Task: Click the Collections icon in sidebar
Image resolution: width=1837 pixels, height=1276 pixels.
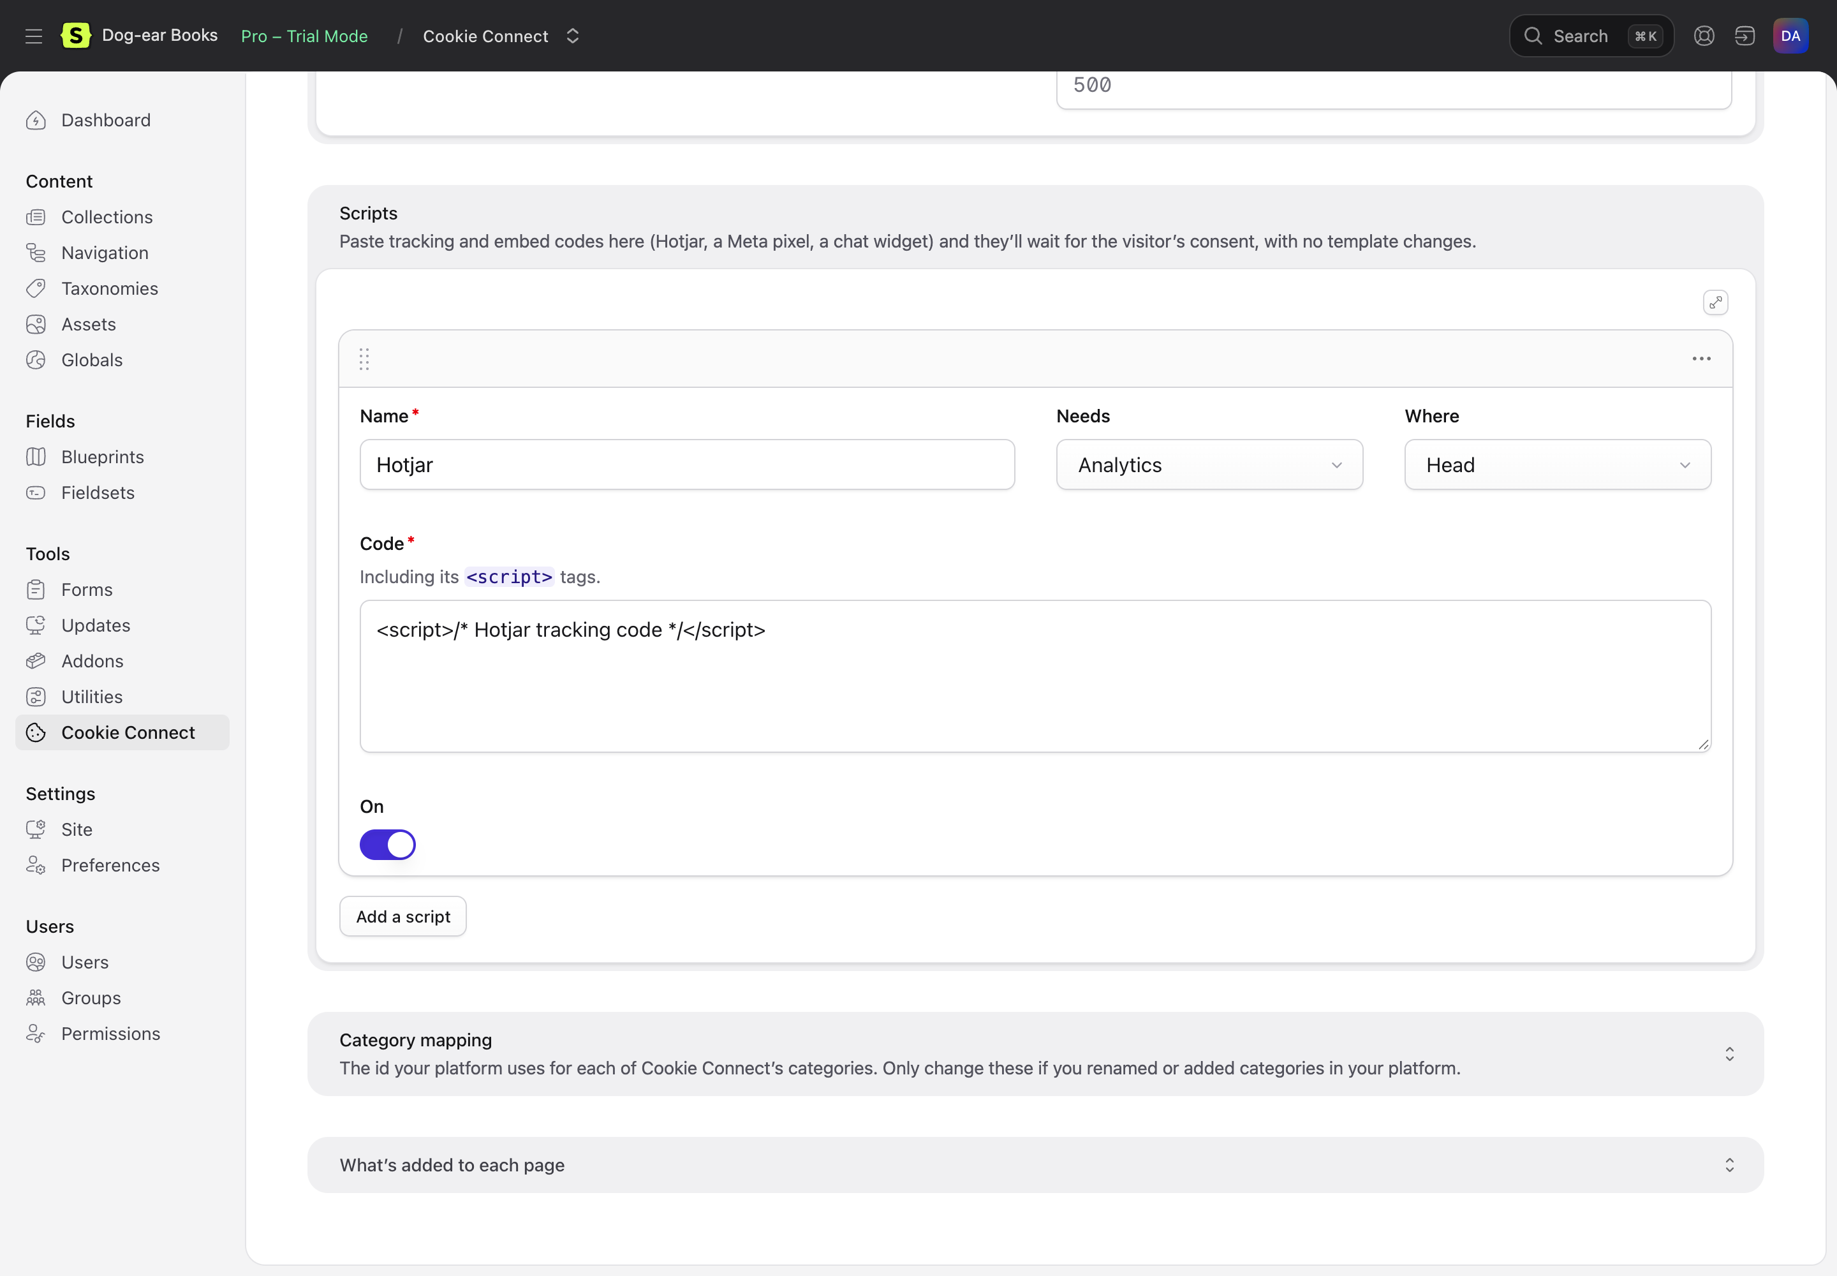Action: [36, 218]
